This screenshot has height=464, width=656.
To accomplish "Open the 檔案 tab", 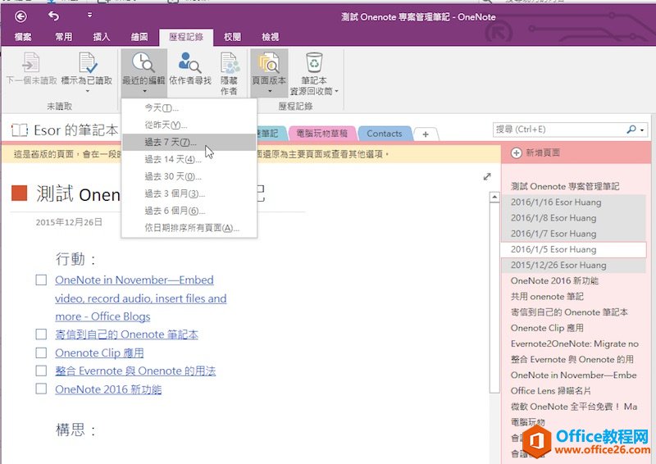I will 23,37.
